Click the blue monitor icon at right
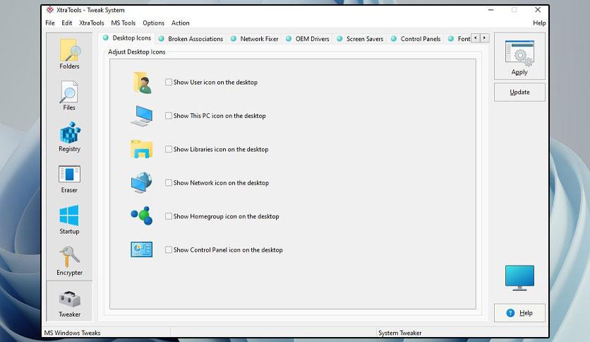This screenshot has width=590, height=342. click(x=519, y=278)
